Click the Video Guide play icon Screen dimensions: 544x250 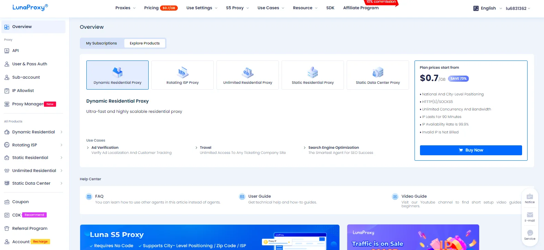point(395,197)
